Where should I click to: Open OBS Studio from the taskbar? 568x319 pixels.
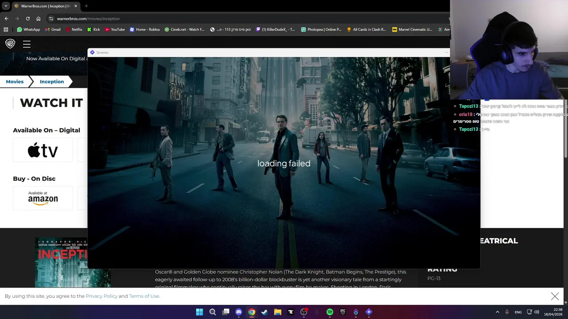[x=304, y=312]
